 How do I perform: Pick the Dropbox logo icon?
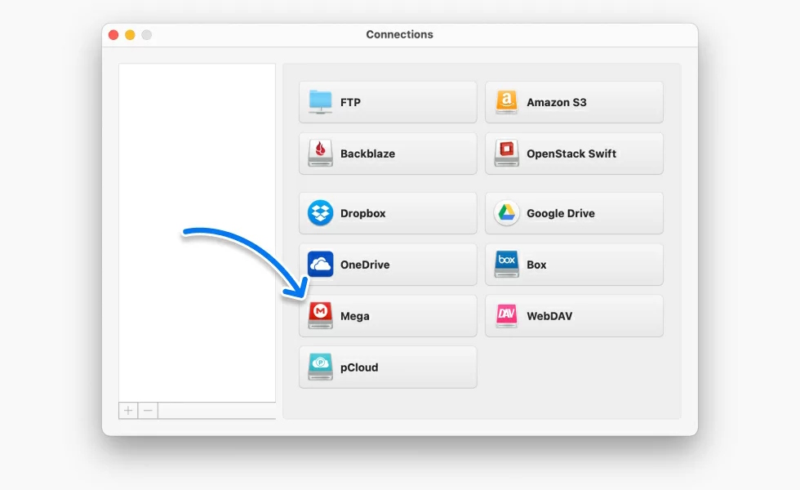pos(321,213)
